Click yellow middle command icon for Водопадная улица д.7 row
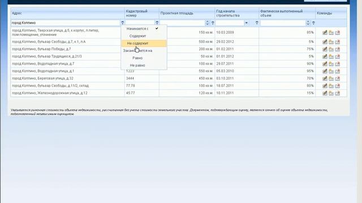This screenshot has width=362, height=203. click(x=331, y=64)
